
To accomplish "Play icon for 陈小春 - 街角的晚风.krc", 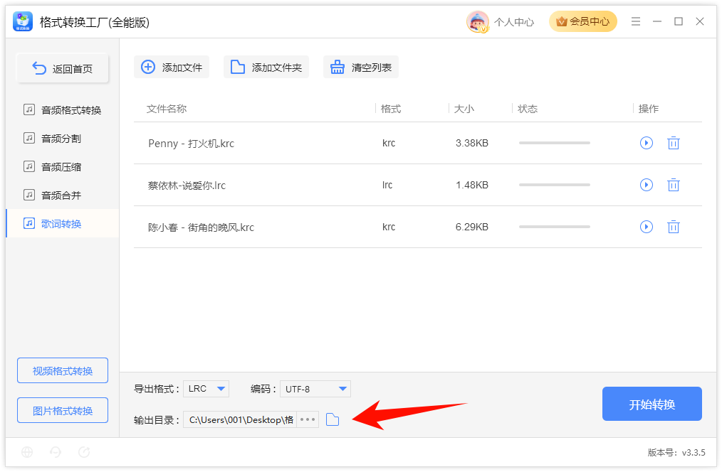I will (x=647, y=227).
